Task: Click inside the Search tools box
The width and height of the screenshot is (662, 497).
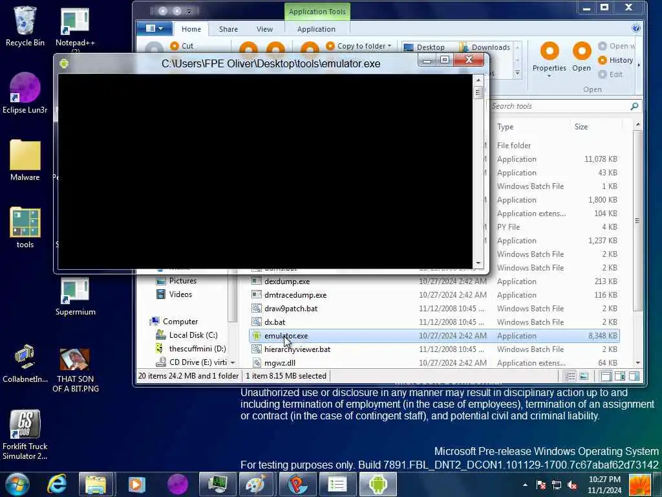Action: [x=559, y=106]
